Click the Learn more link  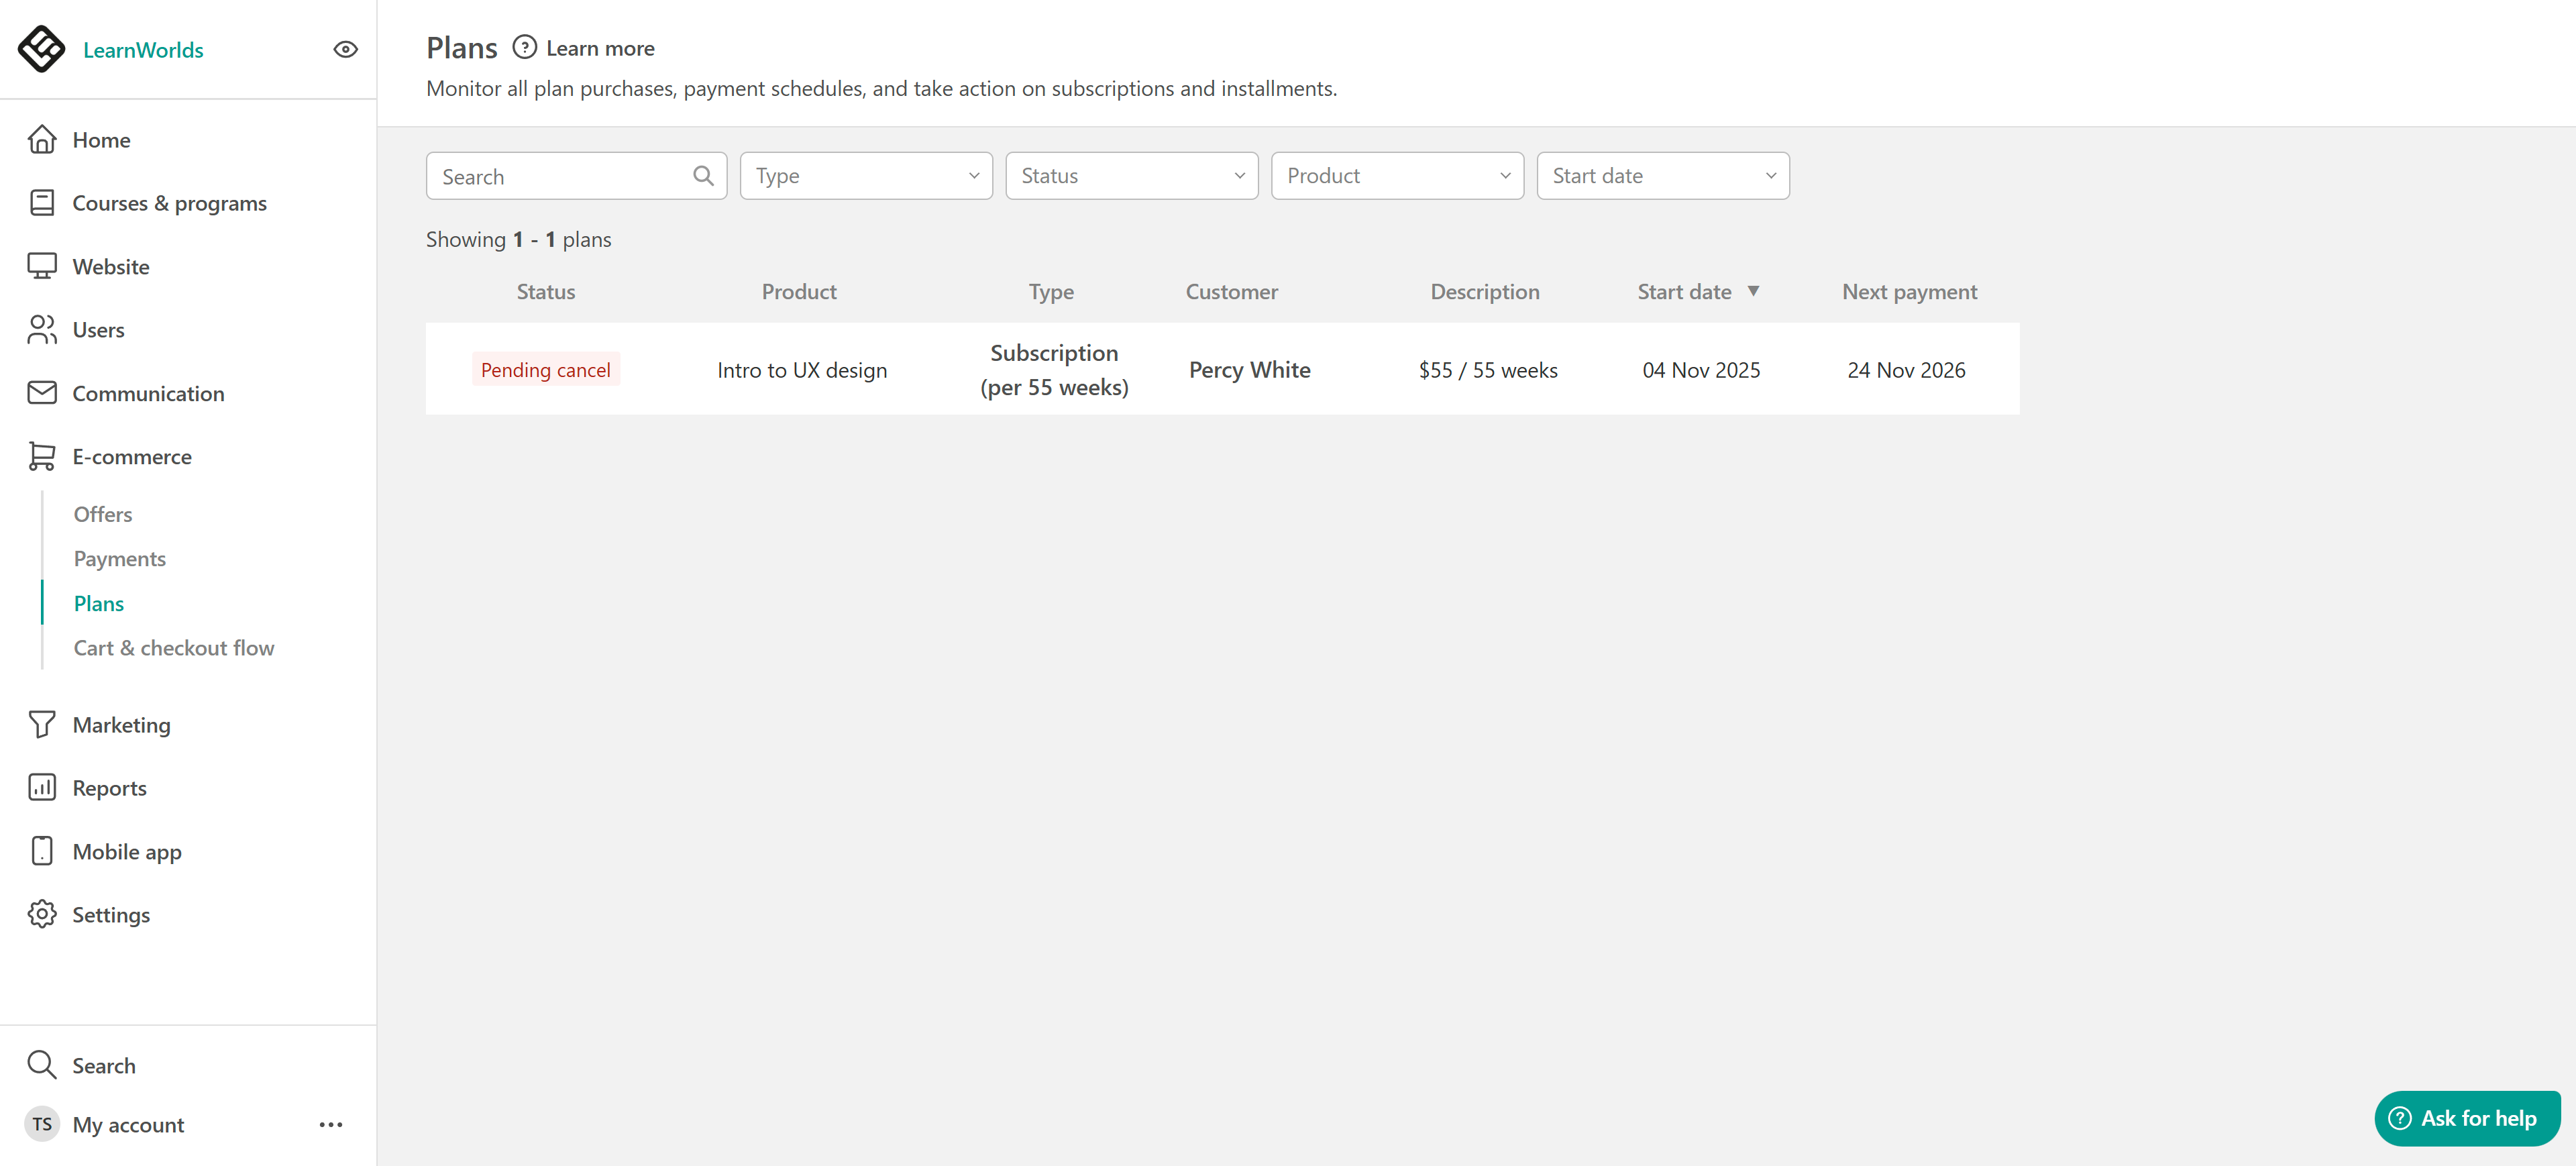(599, 48)
